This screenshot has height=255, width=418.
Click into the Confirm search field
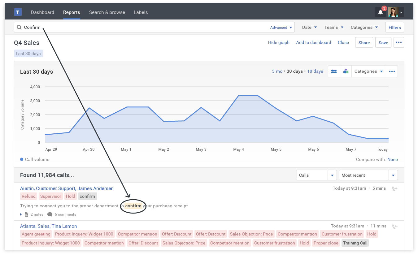click(139, 27)
